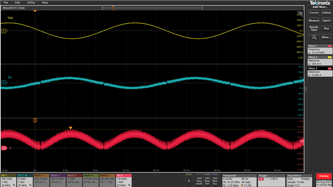
Task: Click the Cursors button
Action: coord(314,12)
